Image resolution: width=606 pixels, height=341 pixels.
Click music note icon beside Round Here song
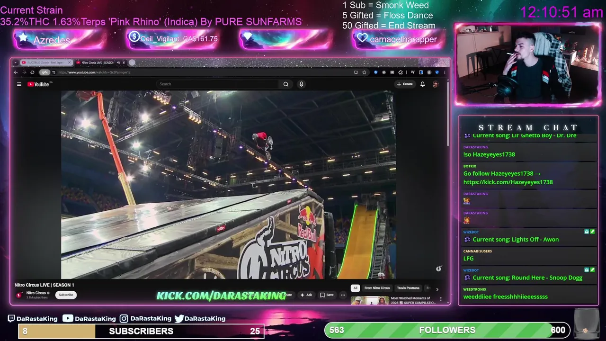[x=467, y=278]
